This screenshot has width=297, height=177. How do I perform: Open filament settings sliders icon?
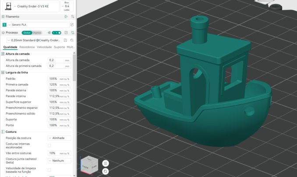click(x=73, y=17)
